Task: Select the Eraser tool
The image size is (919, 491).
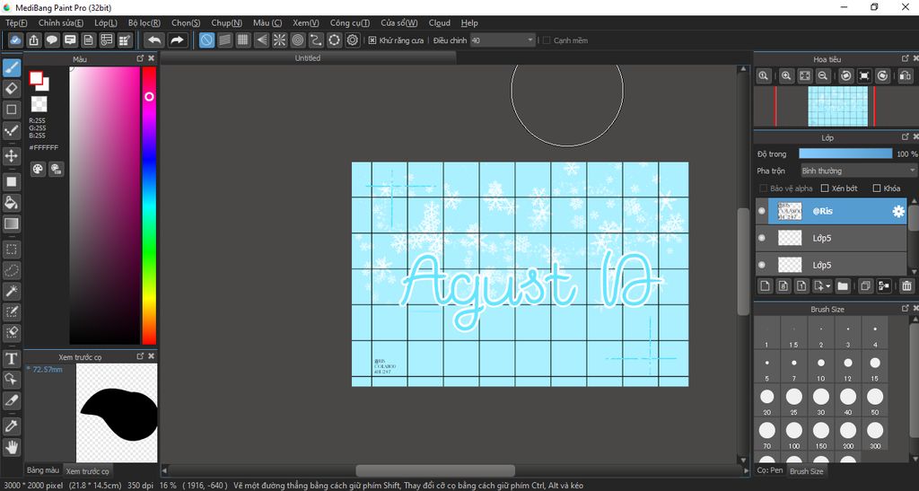Action: coord(11,89)
